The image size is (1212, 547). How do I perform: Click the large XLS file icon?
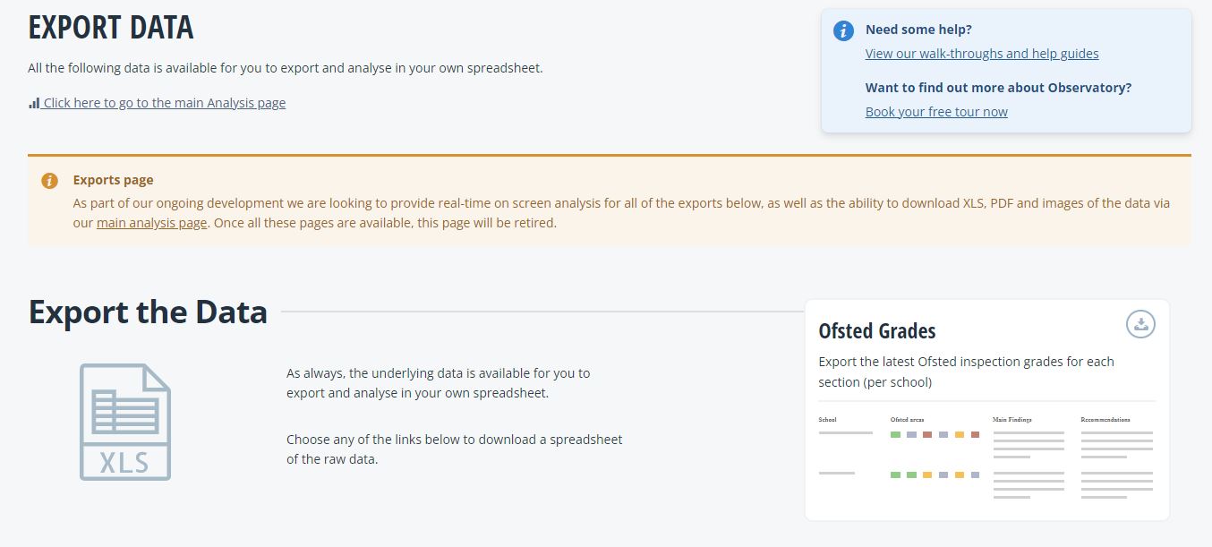[125, 422]
